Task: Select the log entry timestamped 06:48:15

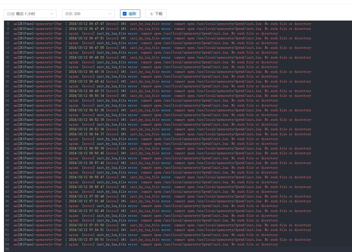Action: 162,72
